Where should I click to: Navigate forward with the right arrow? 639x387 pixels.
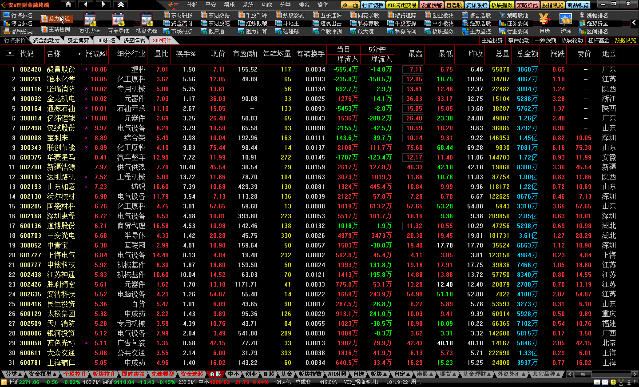point(103,4)
